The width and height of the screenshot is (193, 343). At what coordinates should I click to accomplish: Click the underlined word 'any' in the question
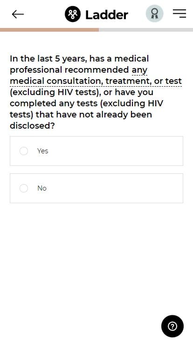(139, 70)
